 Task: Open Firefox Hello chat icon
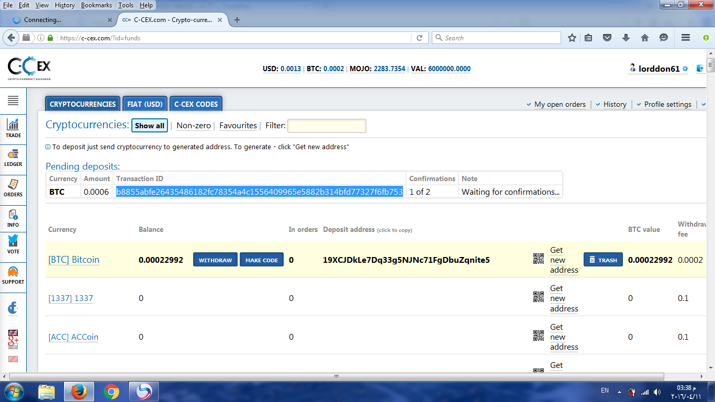coord(664,38)
